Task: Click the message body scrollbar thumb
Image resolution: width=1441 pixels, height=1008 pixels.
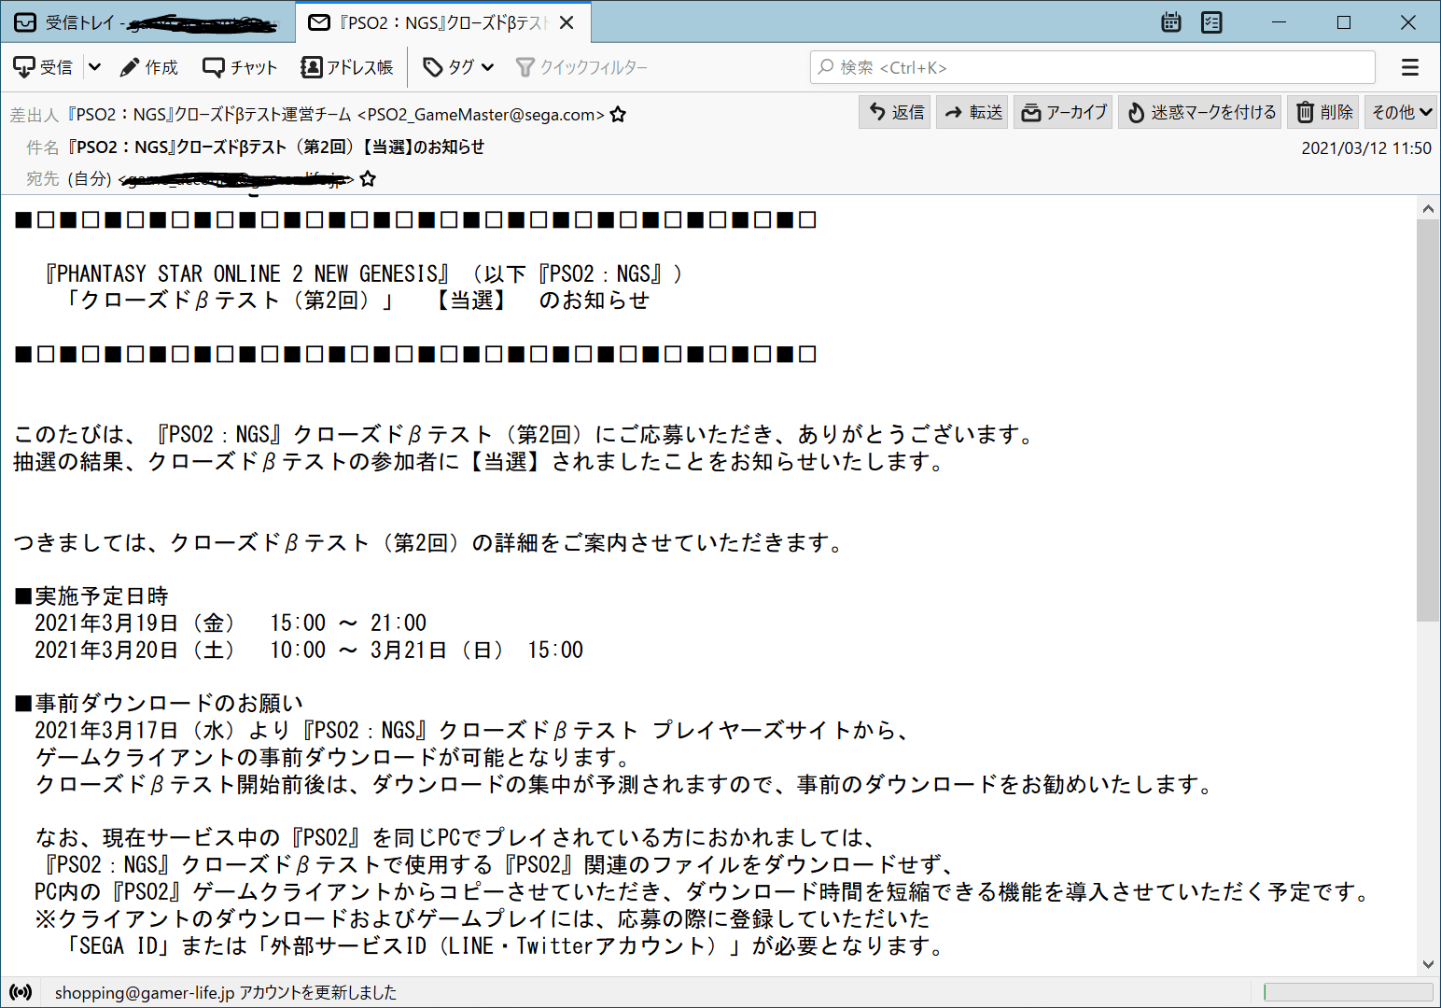Action: [1428, 420]
